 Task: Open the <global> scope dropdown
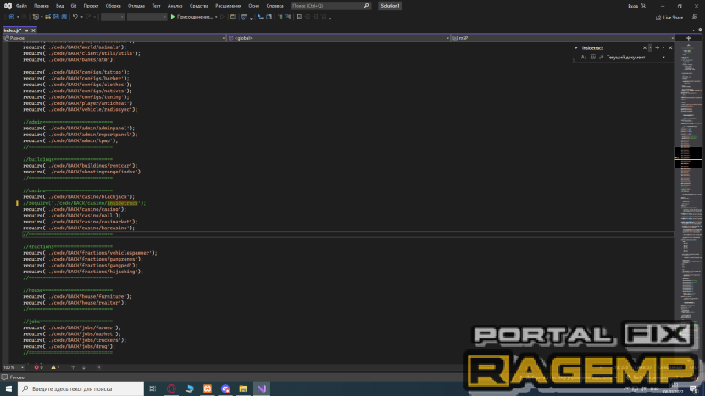(339, 38)
